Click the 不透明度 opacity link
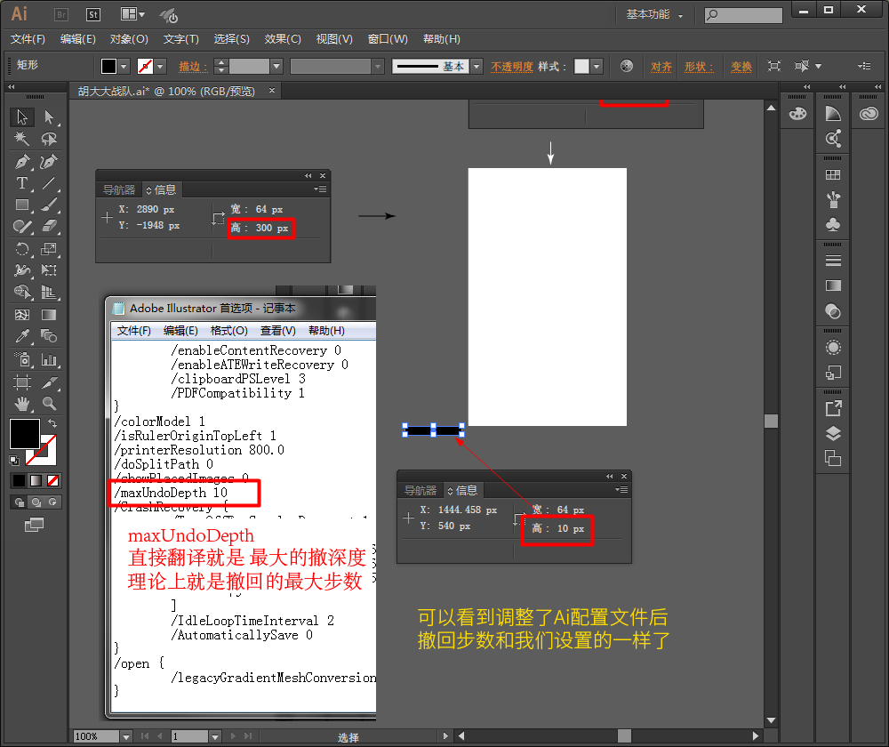Image resolution: width=889 pixels, height=747 pixels. pyautogui.click(x=512, y=67)
